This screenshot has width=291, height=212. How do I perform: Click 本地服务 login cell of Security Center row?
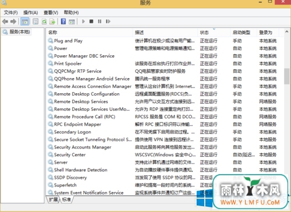click(x=268, y=155)
